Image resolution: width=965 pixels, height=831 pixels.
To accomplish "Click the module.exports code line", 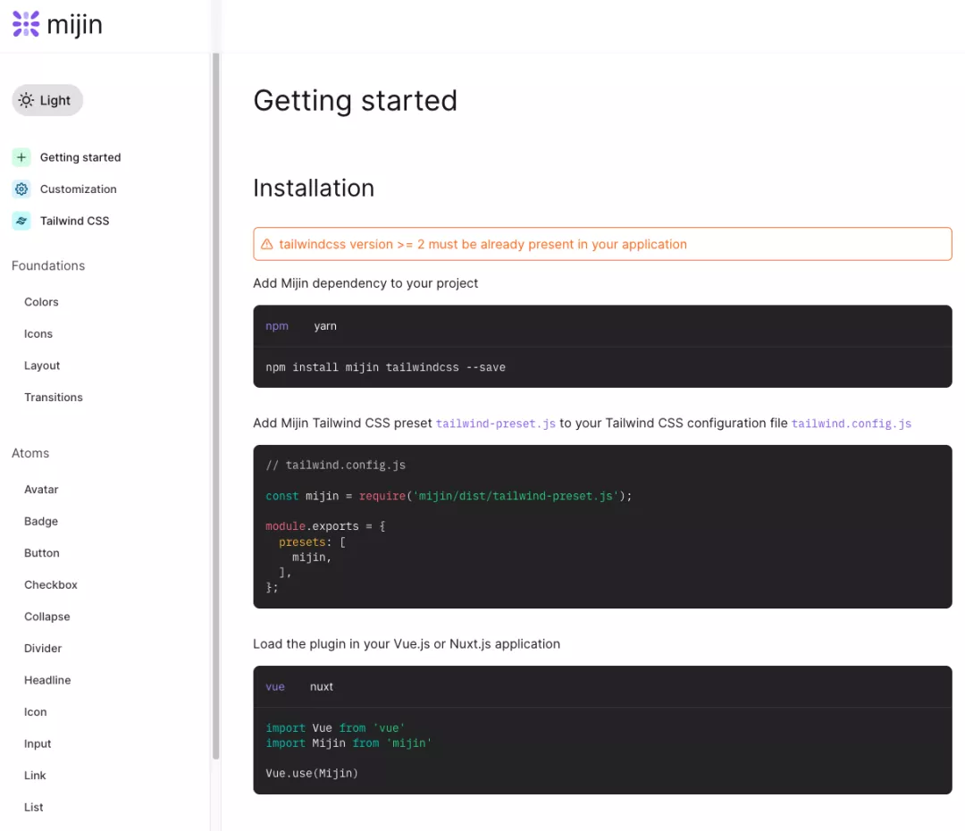I will (x=325, y=526).
